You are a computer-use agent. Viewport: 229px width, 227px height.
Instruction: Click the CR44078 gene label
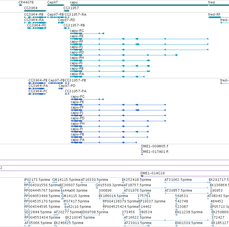pos(26,2)
